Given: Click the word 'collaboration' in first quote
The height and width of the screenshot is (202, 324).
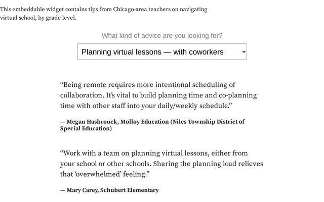Looking at the screenshot, I should point(81,95).
